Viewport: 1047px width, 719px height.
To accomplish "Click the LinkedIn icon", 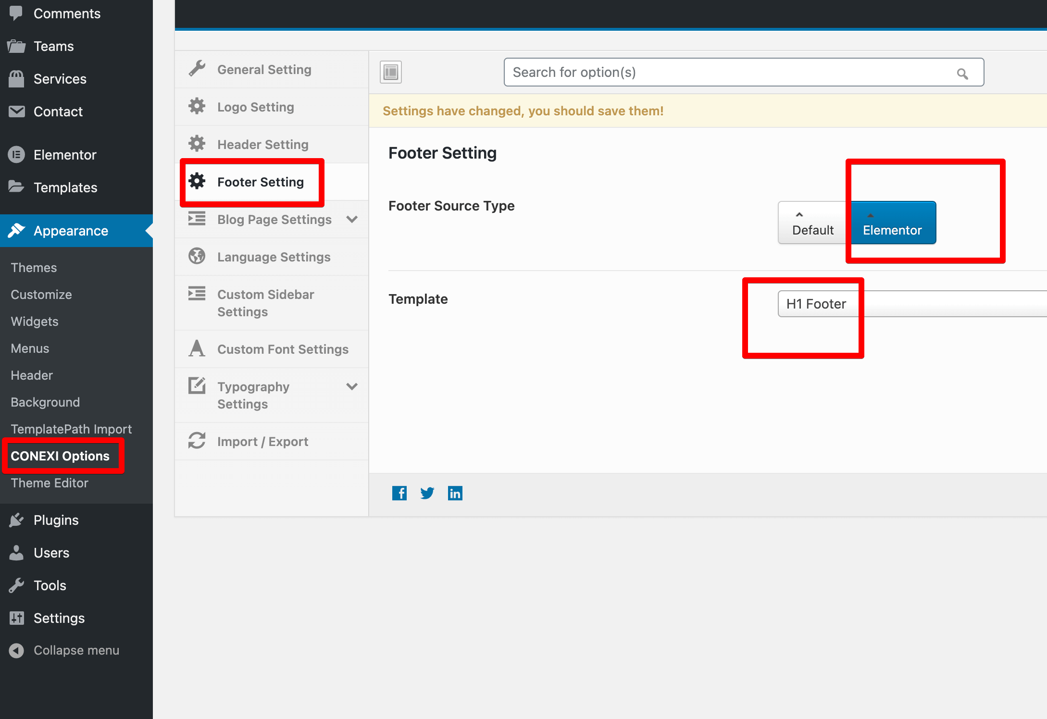I will pos(455,493).
